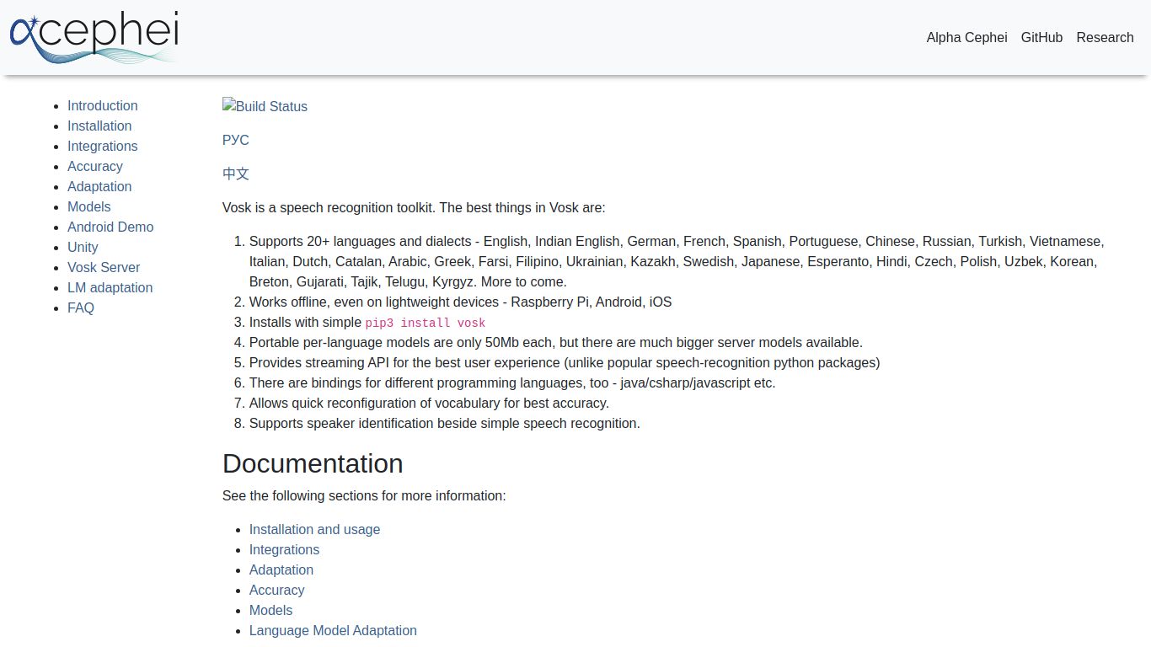This screenshot has width=1151, height=647.
Task: Open Vosk Server from the sidebar
Action: (x=104, y=267)
